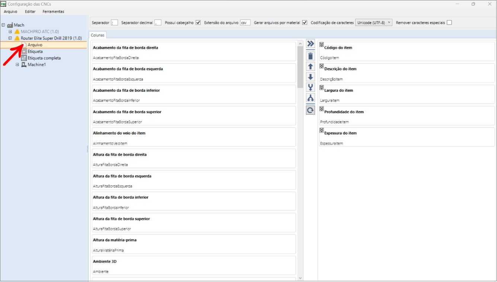
Task: Select Altura da fita de borda inferior
Action: [x=194, y=202]
